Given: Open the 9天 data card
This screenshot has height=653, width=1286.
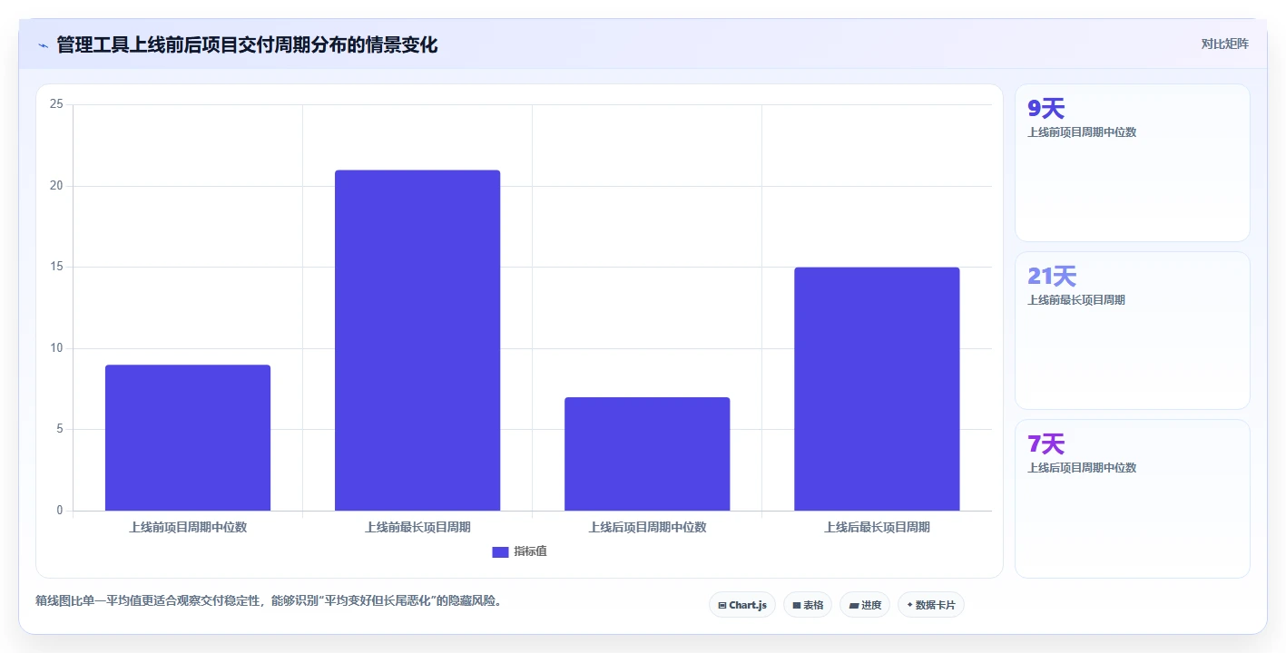Looking at the screenshot, I should click(1132, 162).
